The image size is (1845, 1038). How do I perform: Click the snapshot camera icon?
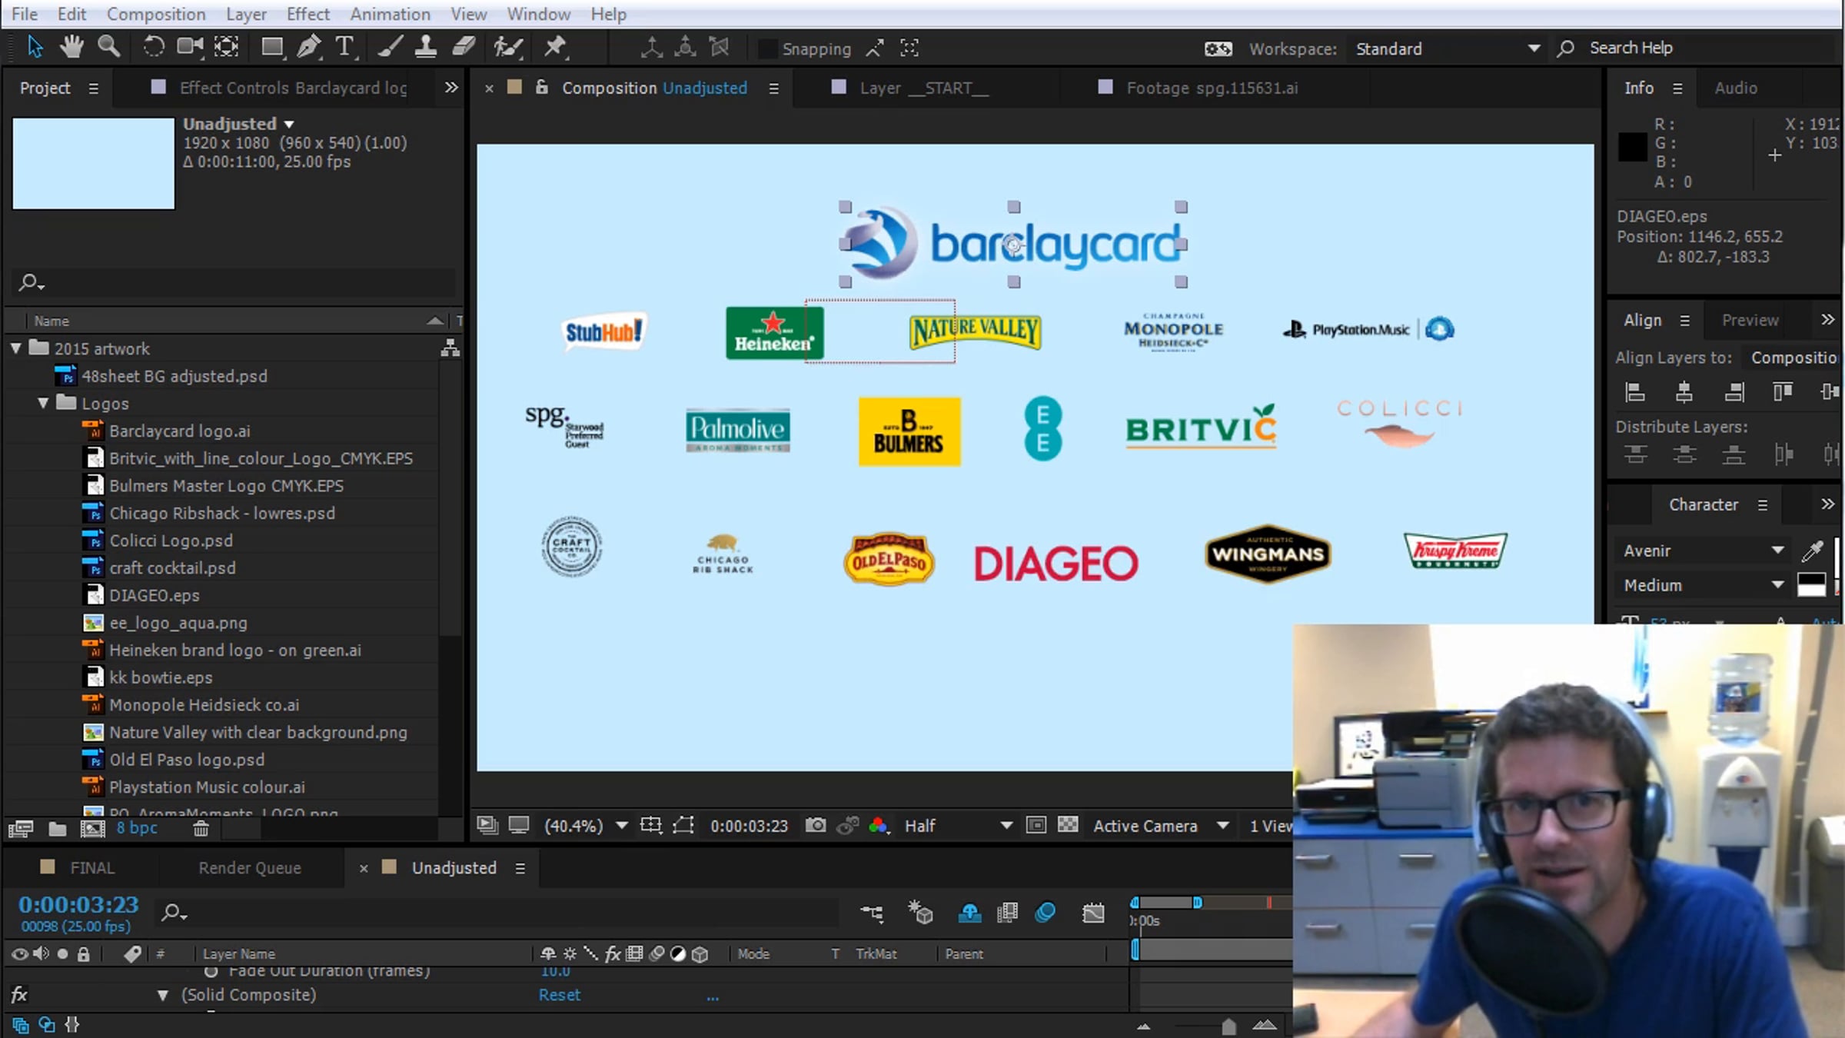pos(816,826)
